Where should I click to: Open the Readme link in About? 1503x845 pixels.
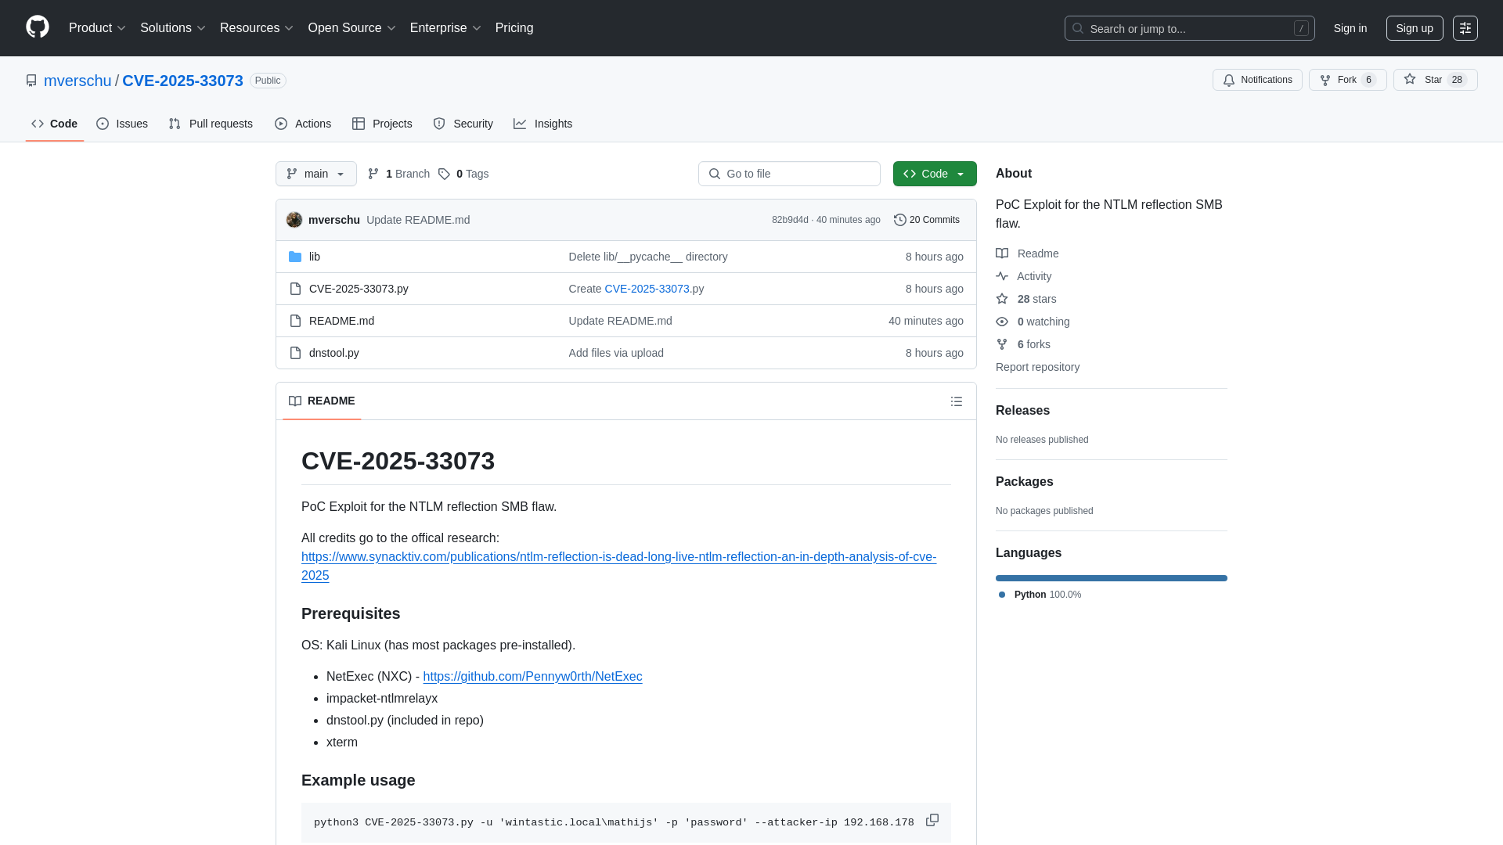[x=1027, y=253]
